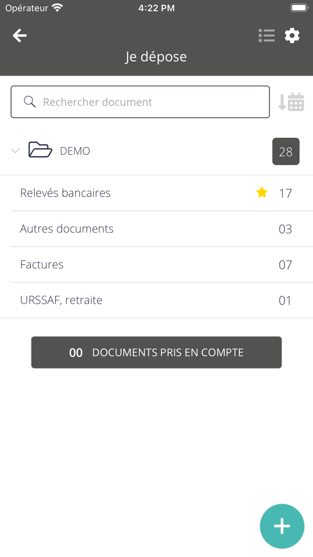Image resolution: width=313 pixels, height=557 pixels.
Task: Tap the teal plus button to add a document
Action: click(282, 526)
